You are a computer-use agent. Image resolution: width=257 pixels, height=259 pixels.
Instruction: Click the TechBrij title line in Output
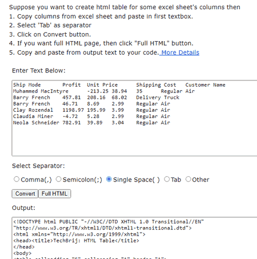pos(76,241)
